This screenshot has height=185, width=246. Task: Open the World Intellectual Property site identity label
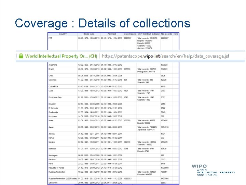click(61, 56)
